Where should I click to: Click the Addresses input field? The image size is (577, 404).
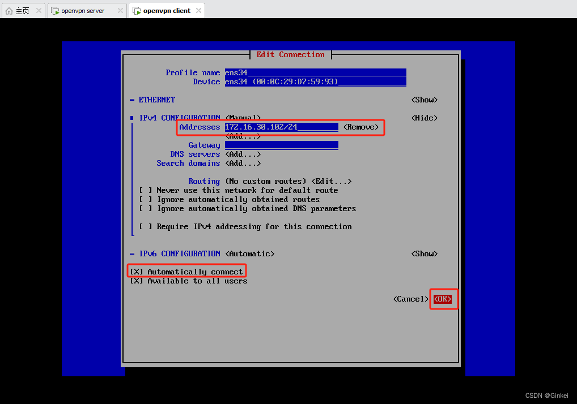(282, 127)
